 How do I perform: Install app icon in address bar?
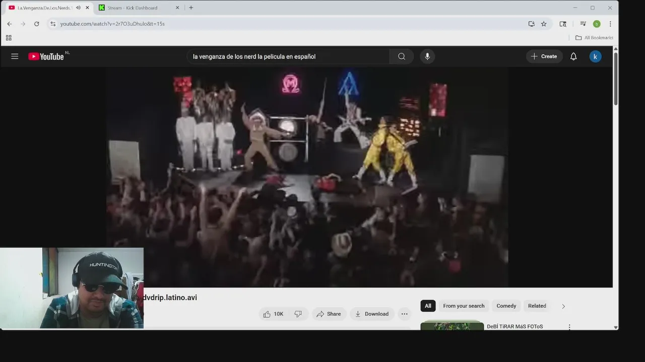click(531, 24)
